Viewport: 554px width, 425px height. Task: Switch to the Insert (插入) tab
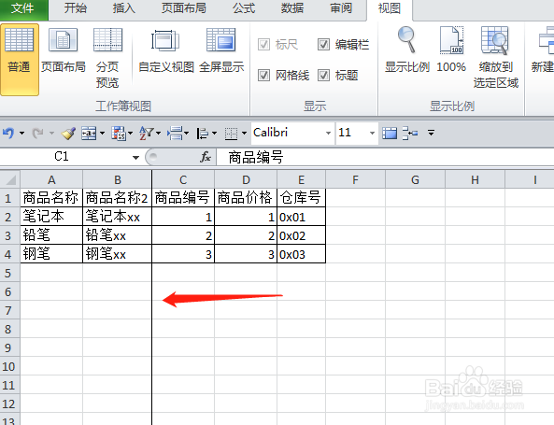(x=123, y=8)
